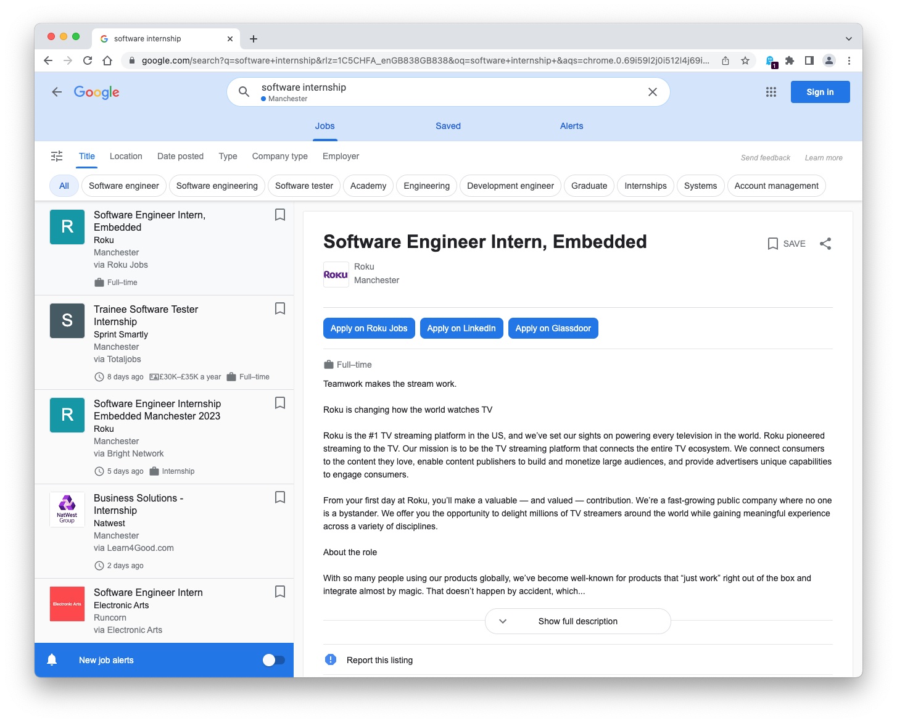Click the browser forward arrow
This screenshot has height=723, width=897.
click(68, 60)
